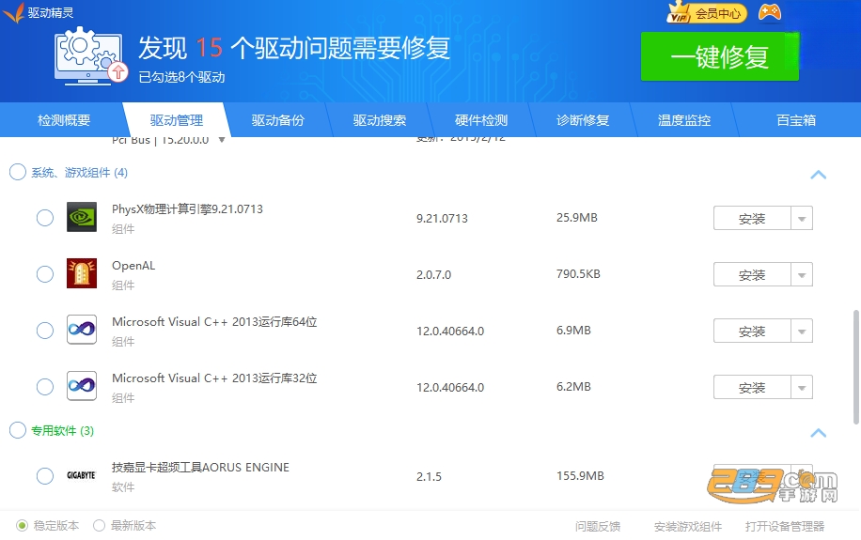This screenshot has height=540, width=861.
Task: Click the 6.2MB size value
Action: (x=573, y=386)
